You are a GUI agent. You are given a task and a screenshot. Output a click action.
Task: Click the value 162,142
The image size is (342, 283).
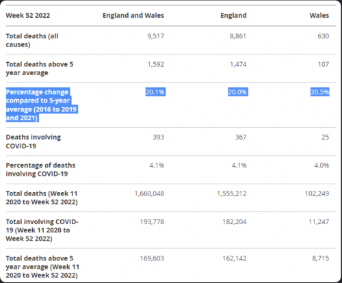pyautogui.click(x=235, y=258)
